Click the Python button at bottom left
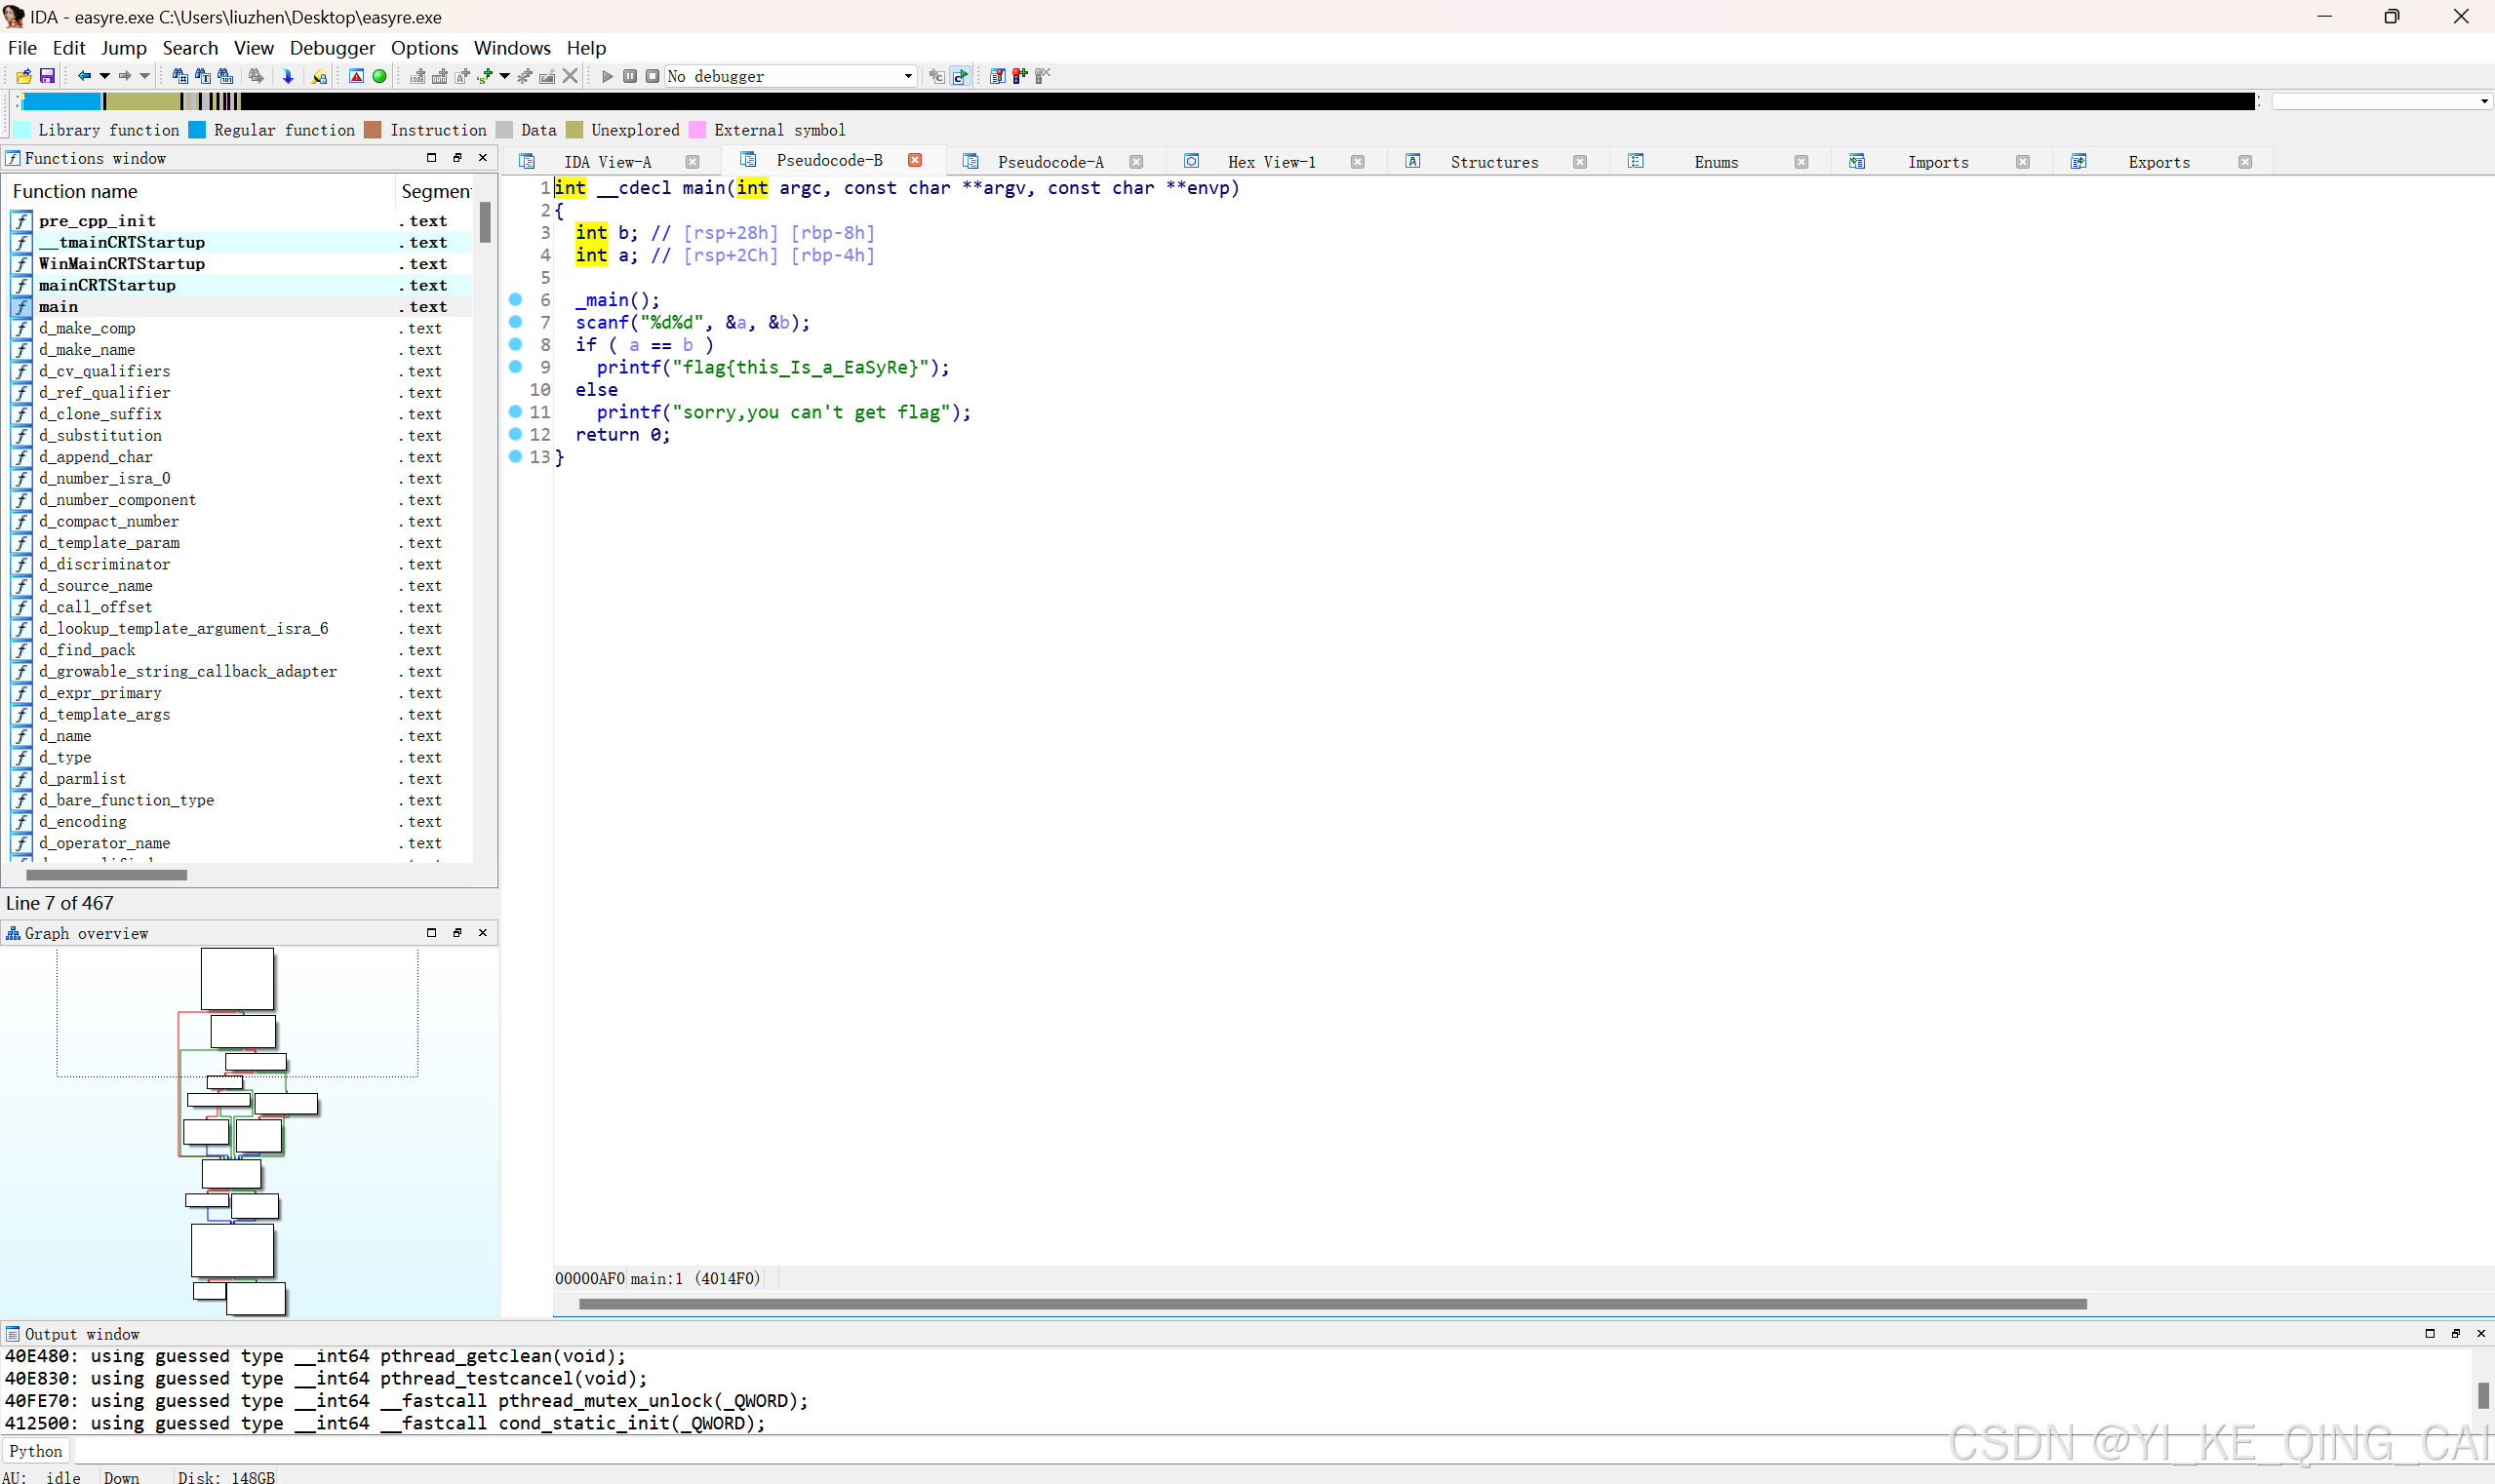 pyautogui.click(x=35, y=1451)
